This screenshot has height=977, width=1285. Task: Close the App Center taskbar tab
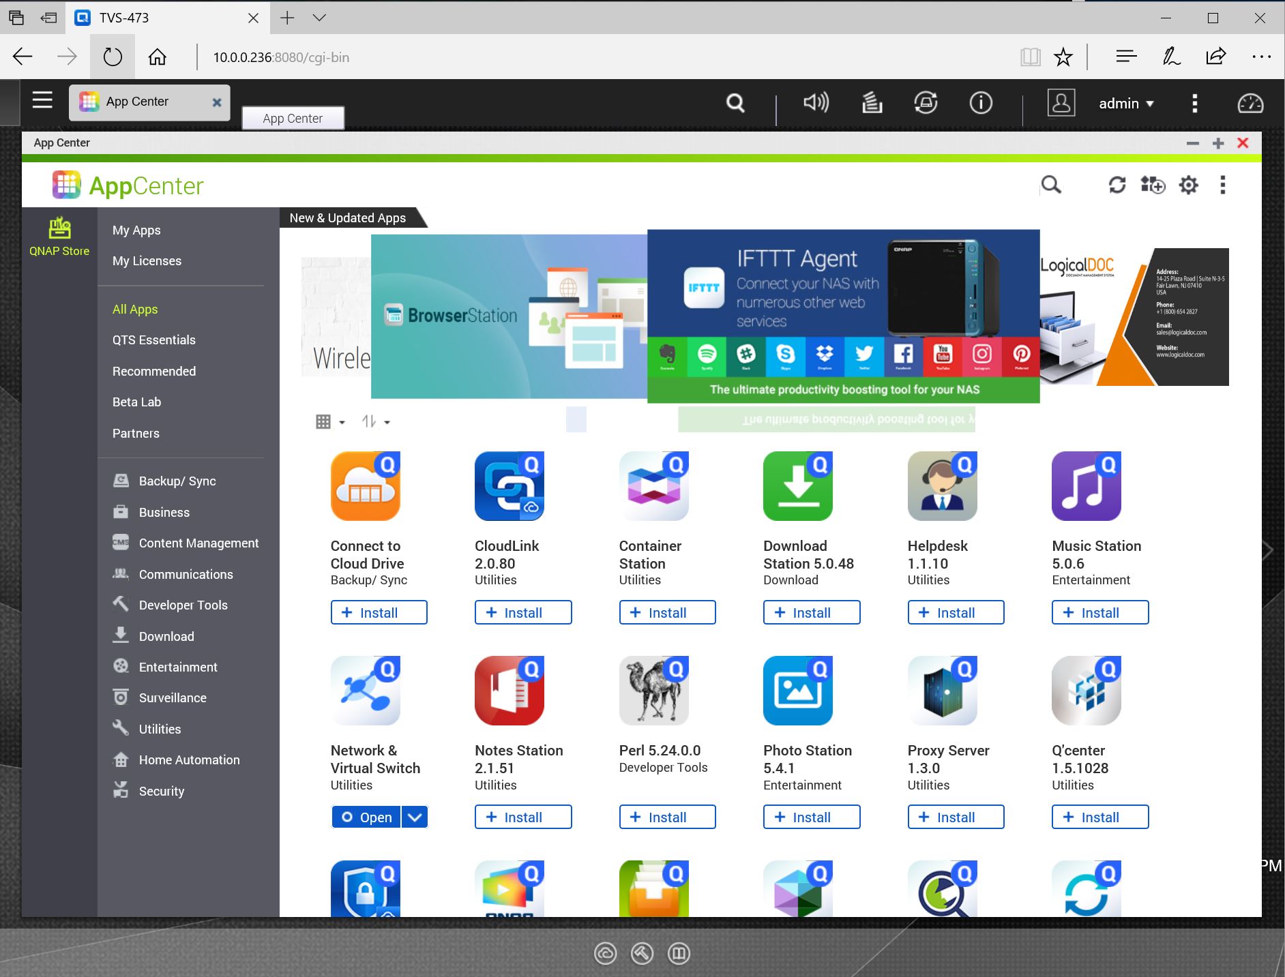pyautogui.click(x=217, y=102)
